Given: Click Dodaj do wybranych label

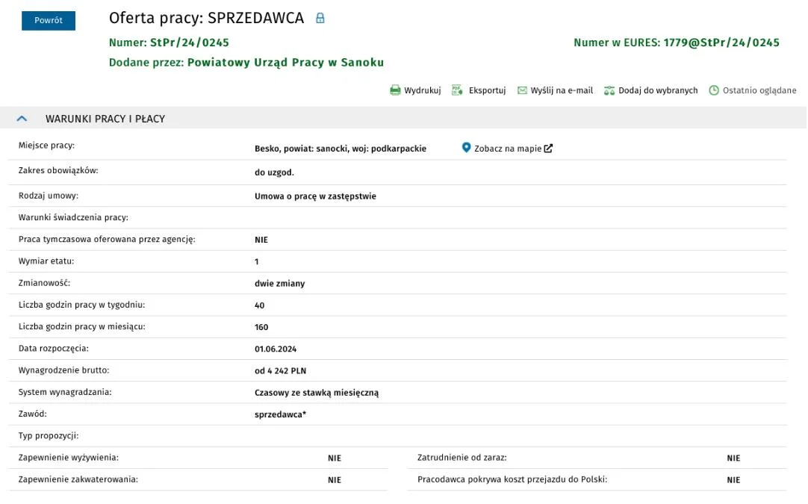Looking at the screenshot, I should (x=658, y=90).
